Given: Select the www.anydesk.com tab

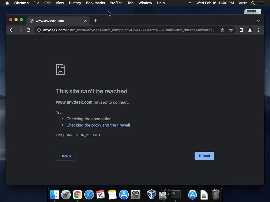Looking at the screenshot, I should coord(58,21).
